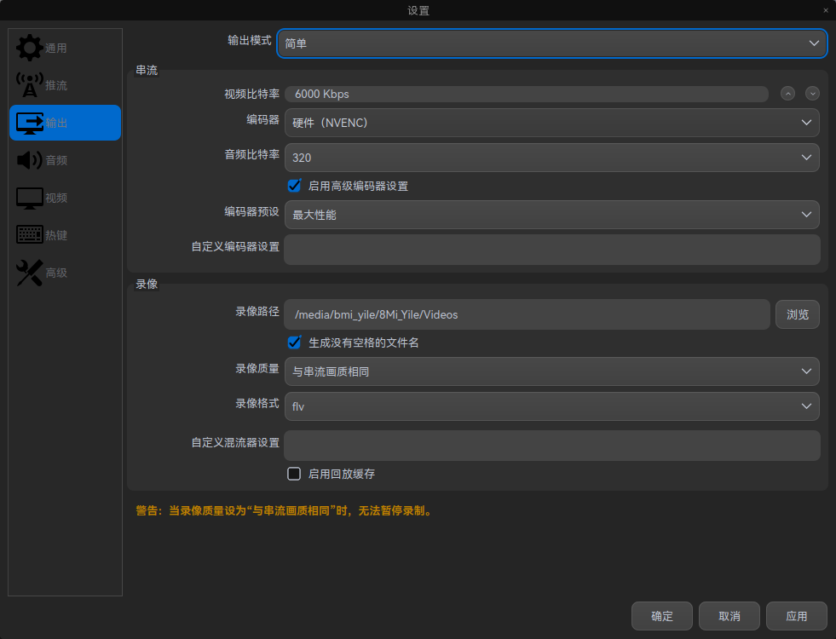Focus the 自定义混流器设置 text field
This screenshot has width=836, height=639.
coord(552,446)
